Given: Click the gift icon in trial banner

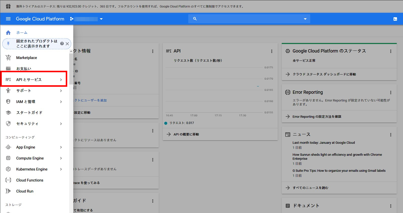Looking at the screenshot, I should click(8, 6).
